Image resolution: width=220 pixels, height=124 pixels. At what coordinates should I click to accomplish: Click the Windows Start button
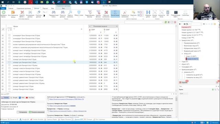[2, 2]
